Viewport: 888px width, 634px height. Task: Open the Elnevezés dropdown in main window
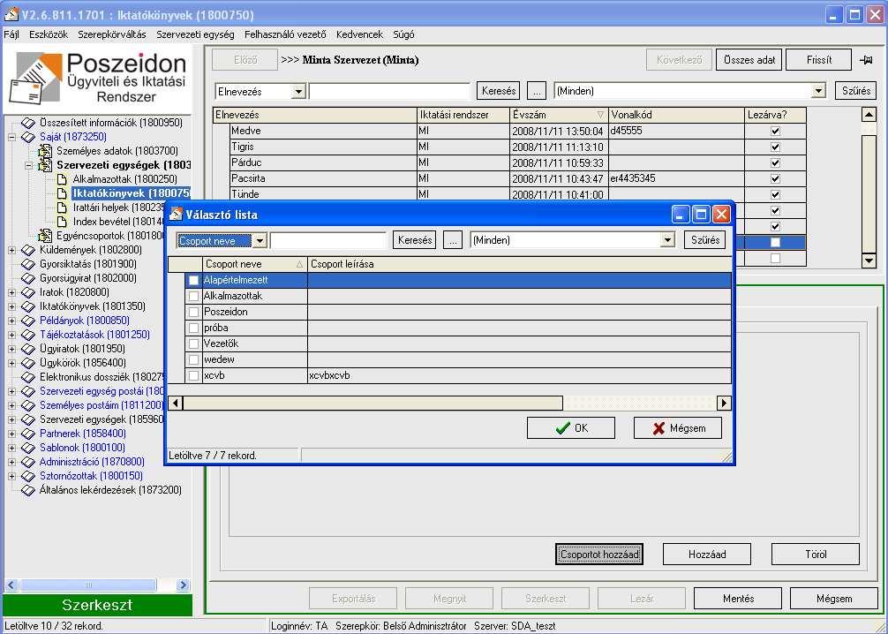(x=298, y=91)
